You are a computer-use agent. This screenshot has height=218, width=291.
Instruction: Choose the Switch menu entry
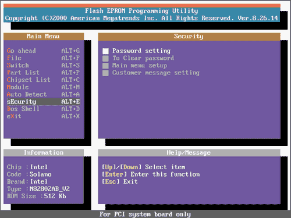[x=44, y=65]
